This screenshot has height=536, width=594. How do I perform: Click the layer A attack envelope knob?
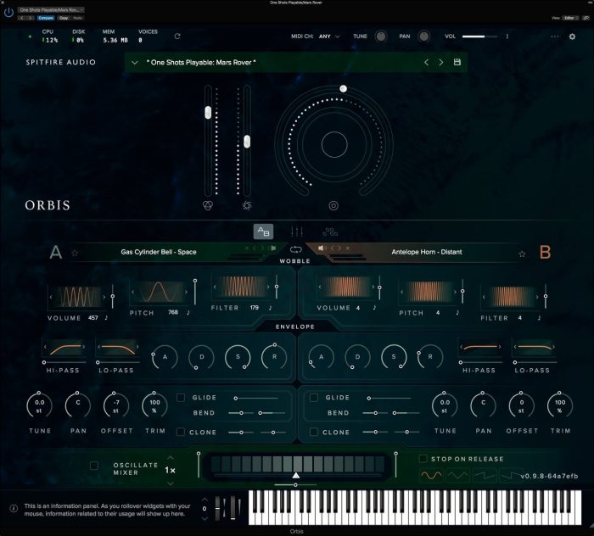[x=165, y=356]
